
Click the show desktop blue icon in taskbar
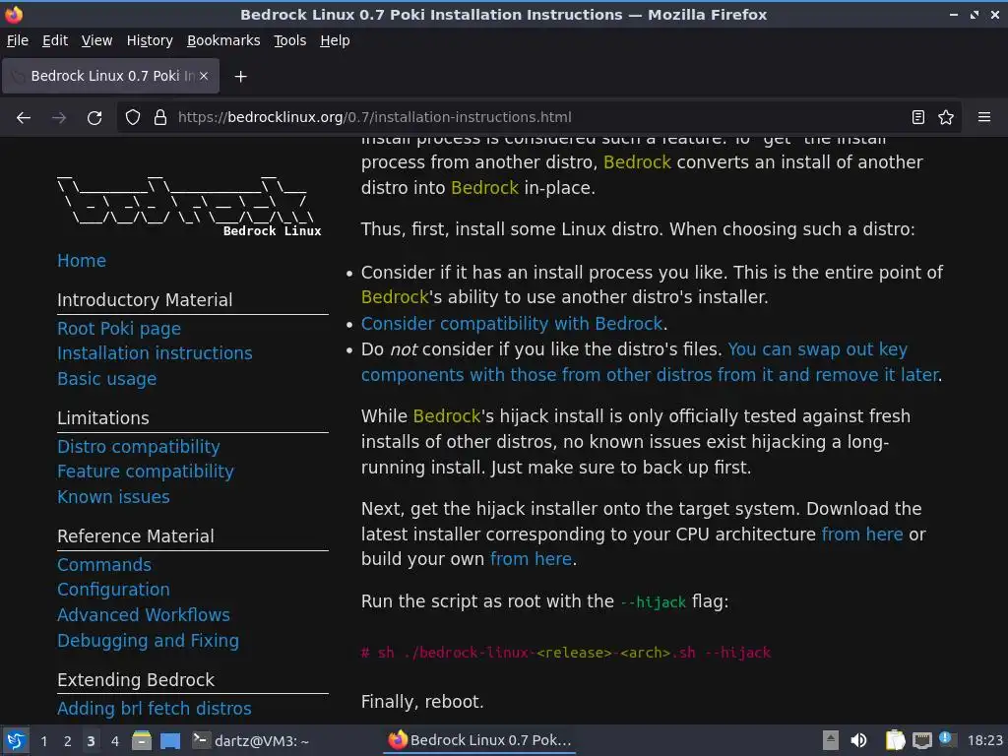click(170, 740)
